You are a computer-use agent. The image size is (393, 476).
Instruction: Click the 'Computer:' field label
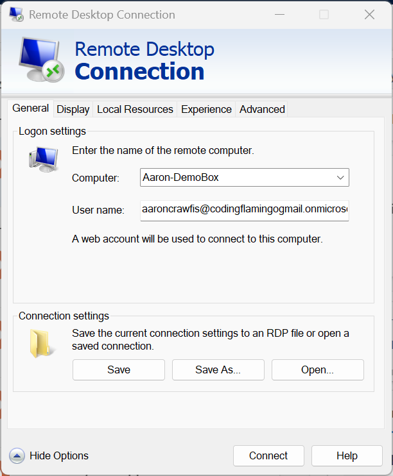point(96,178)
